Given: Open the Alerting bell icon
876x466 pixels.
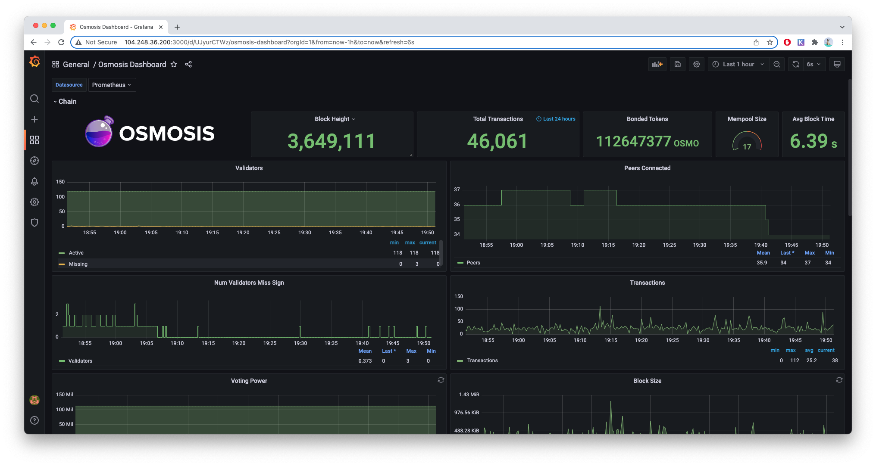Looking at the screenshot, I should (34, 181).
